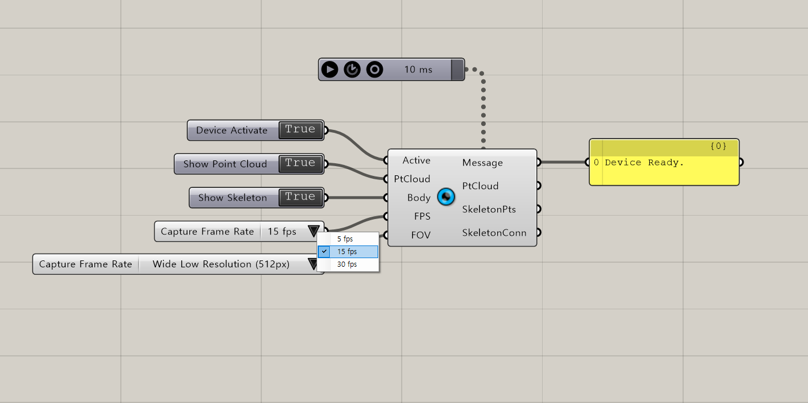Screen dimensions: 808x403
Task: Click the timer record-style circle icon
Action: coord(375,70)
